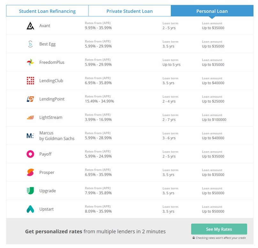The image size is (258, 248).
Task: Click the Upstart teal logo
Action: click(30, 209)
